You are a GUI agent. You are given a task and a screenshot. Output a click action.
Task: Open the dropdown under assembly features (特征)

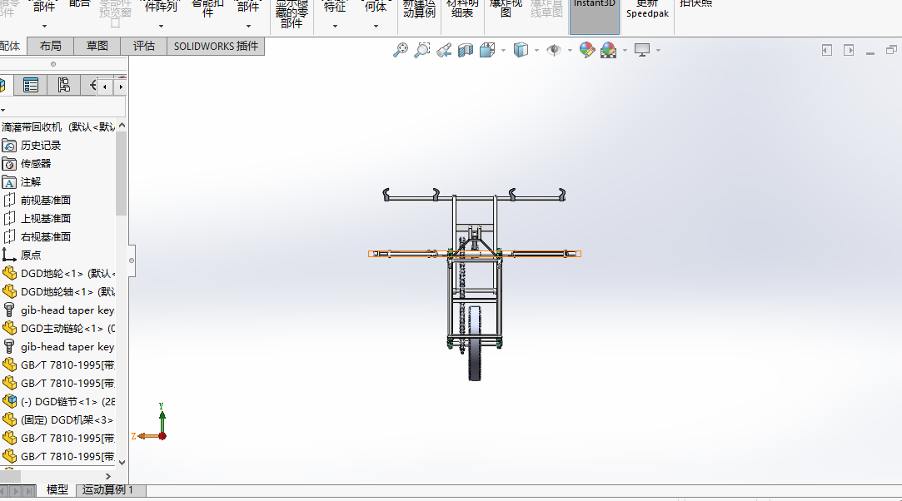335,26
